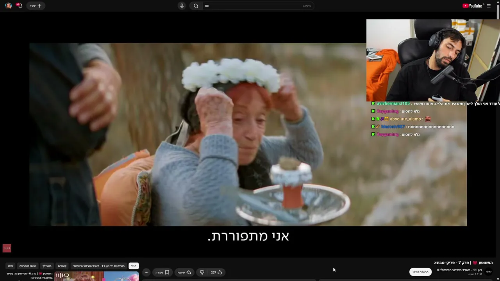
Task: Open the recommended episode 6 thumbnail
Action: (x=96, y=276)
